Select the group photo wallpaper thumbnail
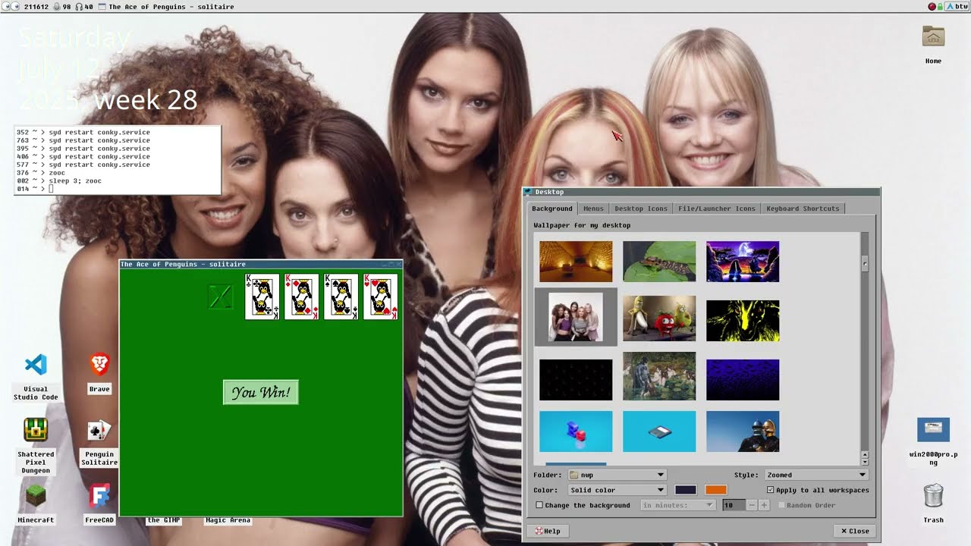 click(x=576, y=317)
